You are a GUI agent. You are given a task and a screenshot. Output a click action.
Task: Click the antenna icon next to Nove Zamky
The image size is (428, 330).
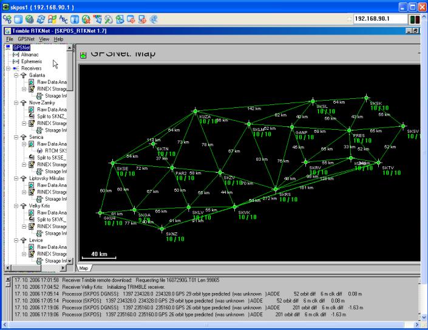[24, 103]
